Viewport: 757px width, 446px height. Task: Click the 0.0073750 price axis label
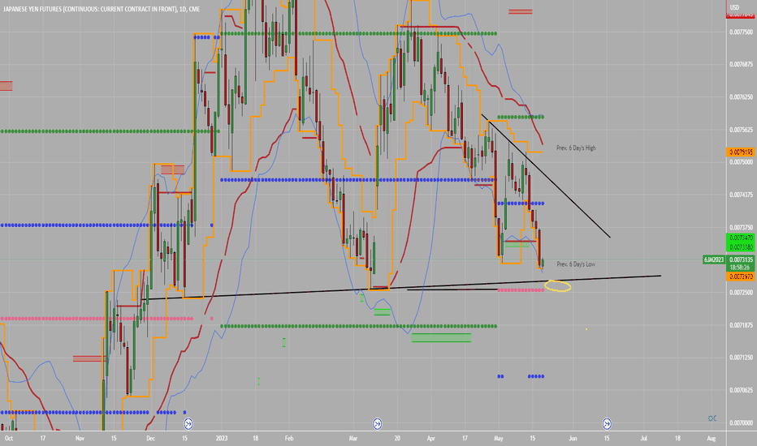click(x=741, y=228)
